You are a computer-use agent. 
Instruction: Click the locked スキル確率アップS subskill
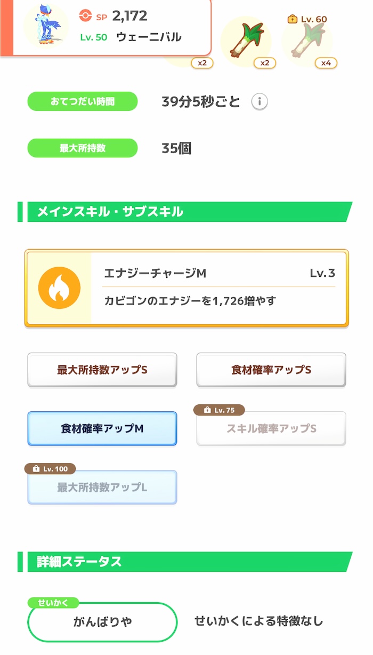click(271, 428)
